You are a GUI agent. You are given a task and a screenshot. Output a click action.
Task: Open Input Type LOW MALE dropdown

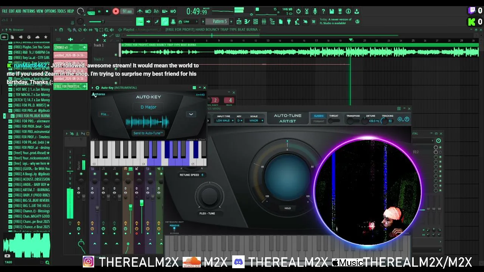[x=224, y=121]
